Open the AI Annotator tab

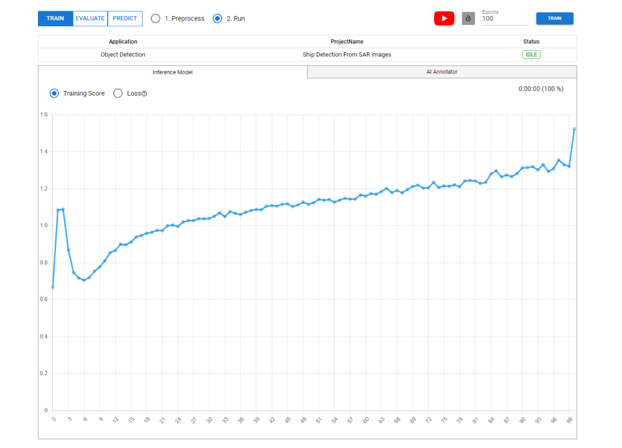(x=442, y=72)
